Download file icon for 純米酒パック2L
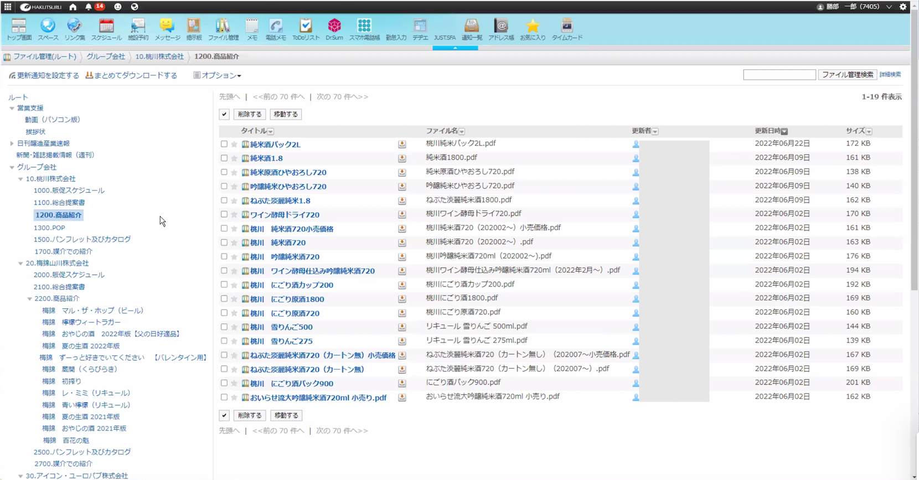Image resolution: width=919 pixels, height=480 pixels. (x=402, y=144)
